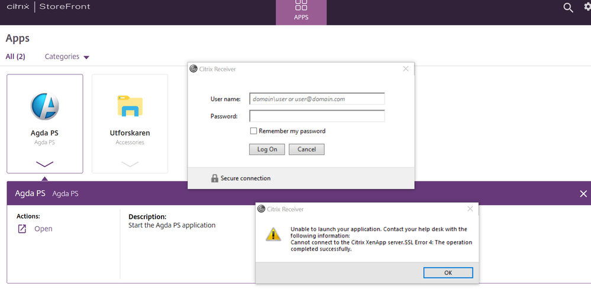
Task: Click the Utforskaren app name text
Action: pos(130,133)
